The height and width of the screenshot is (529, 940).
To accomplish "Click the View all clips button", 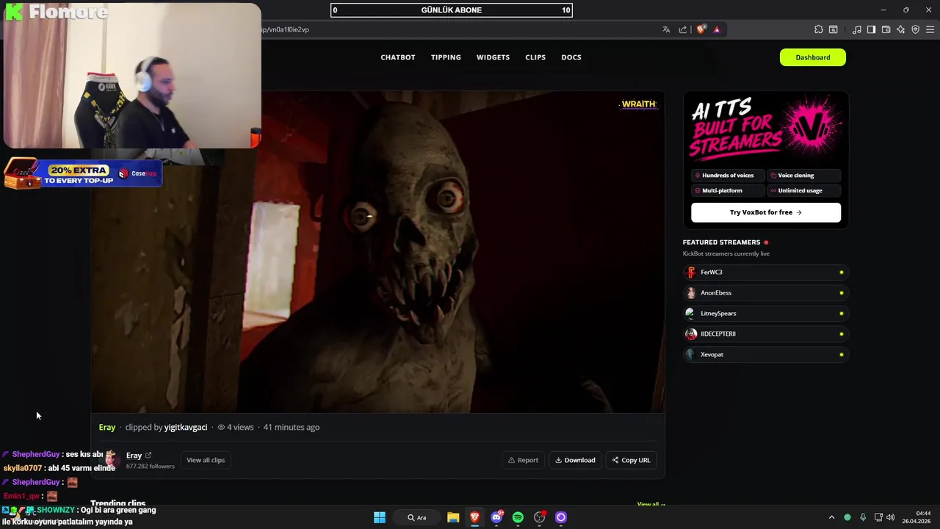I will click(206, 460).
